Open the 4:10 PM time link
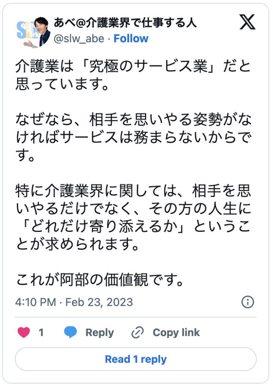273x388 pixels. point(35,302)
